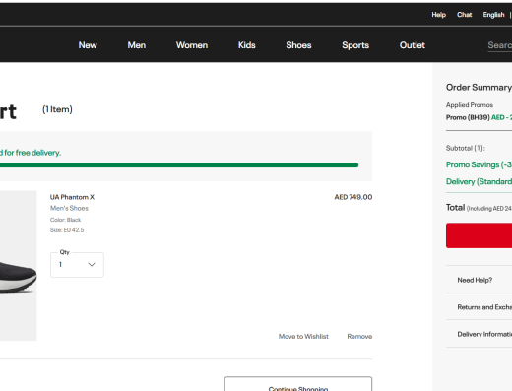512x391 pixels.
Task: Open the Kids category menu
Action: click(x=247, y=45)
